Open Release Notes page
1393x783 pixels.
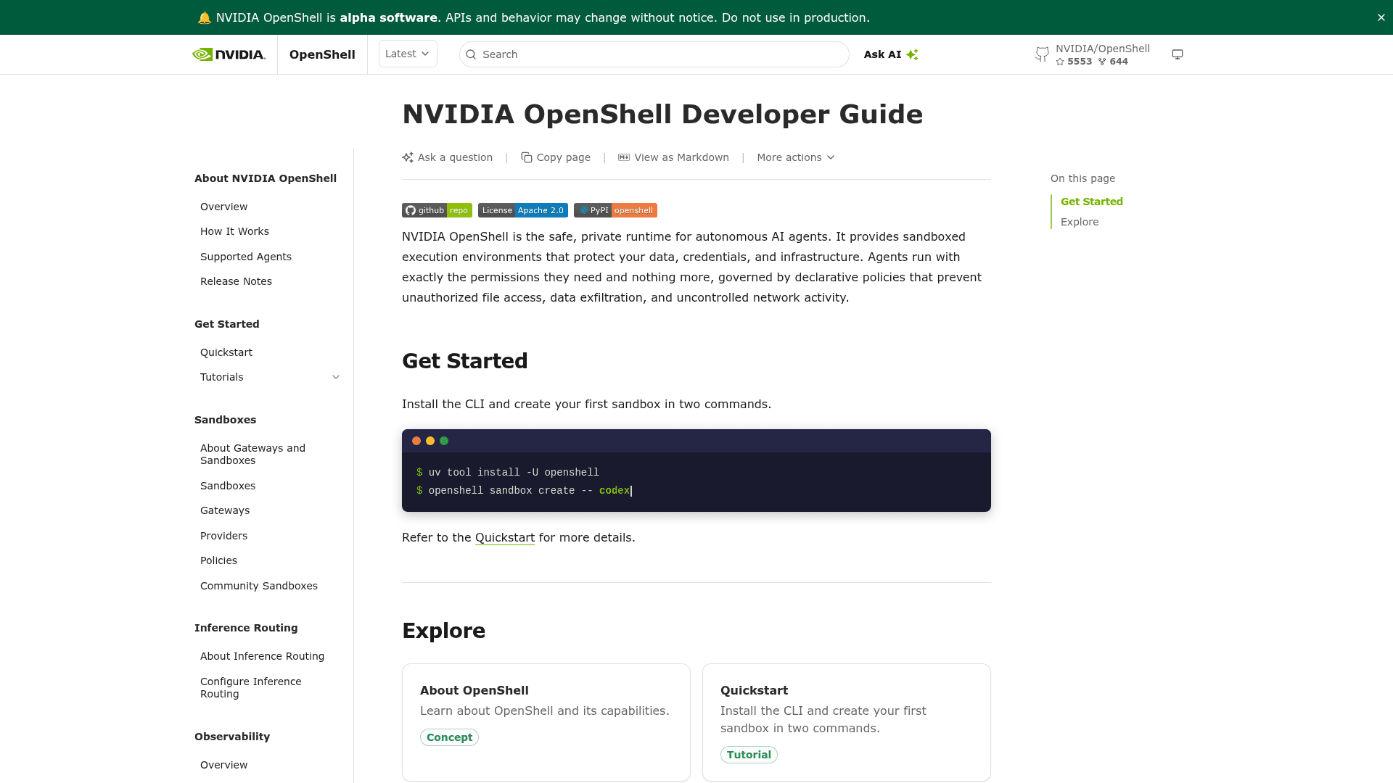236,281
